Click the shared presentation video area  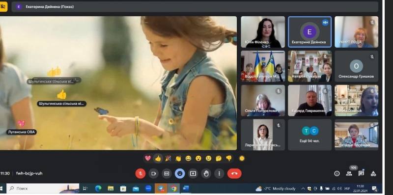pyautogui.click(x=118, y=83)
